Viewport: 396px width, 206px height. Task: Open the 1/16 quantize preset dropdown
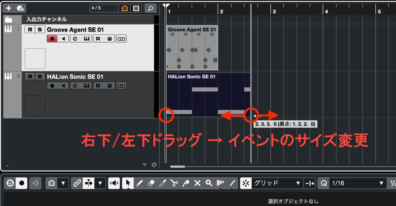coord(358,183)
